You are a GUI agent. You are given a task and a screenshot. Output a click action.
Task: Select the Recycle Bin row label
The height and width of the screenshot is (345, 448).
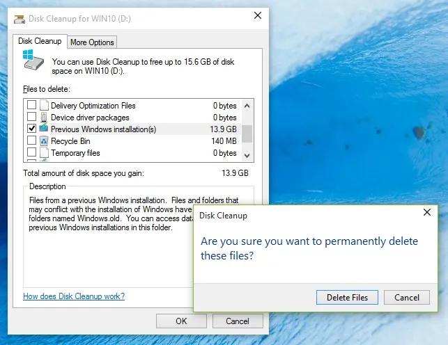(70, 141)
